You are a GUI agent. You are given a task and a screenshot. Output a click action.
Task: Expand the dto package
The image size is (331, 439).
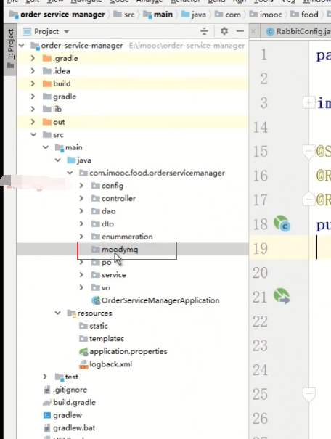point(81,223)
